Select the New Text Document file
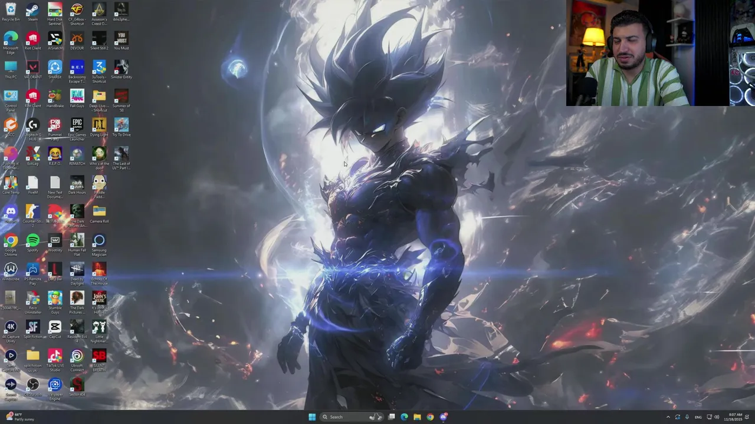The image size is (755, 424). pyautogui.click(x=55, y=187)
